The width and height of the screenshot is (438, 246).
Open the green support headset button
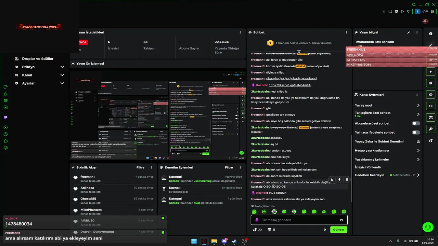427,227
